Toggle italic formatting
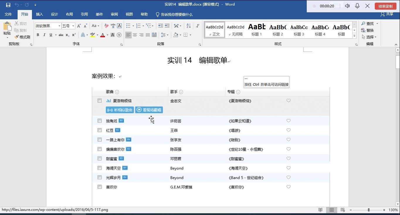 click(44, 35)
